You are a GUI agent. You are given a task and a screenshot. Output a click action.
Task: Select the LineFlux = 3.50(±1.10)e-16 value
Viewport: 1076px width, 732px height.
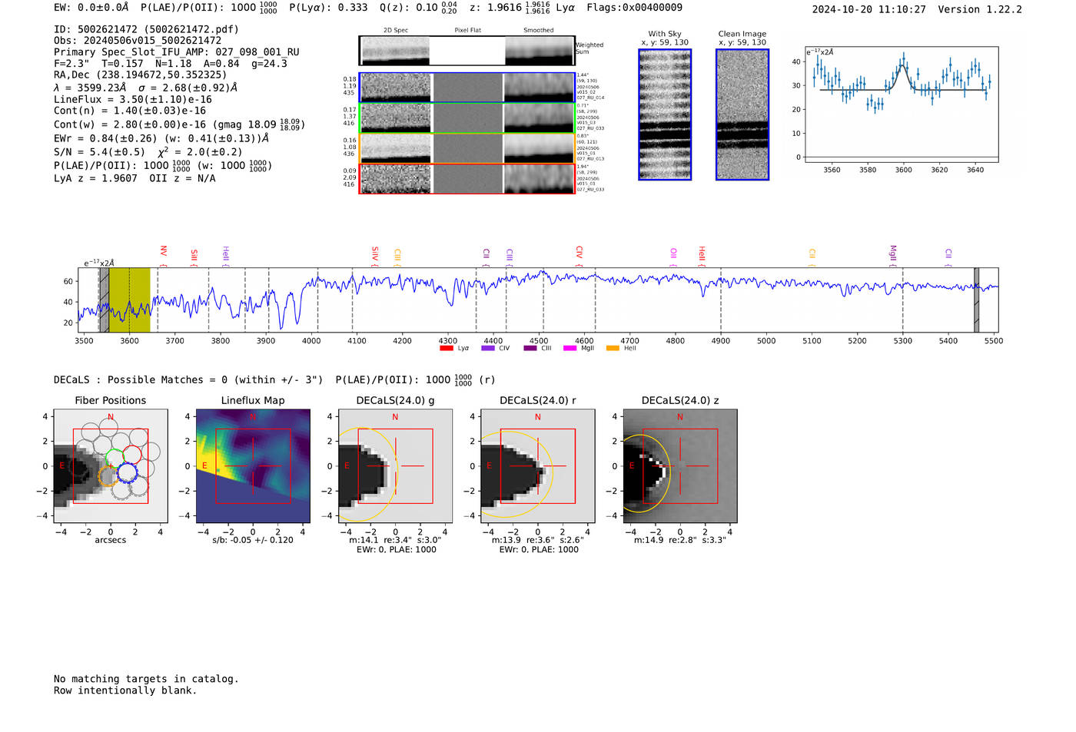[133, 100]
